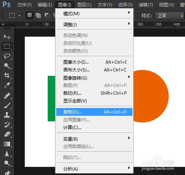Choose Subtract from Selection mode button

click(x=47, y=16)
